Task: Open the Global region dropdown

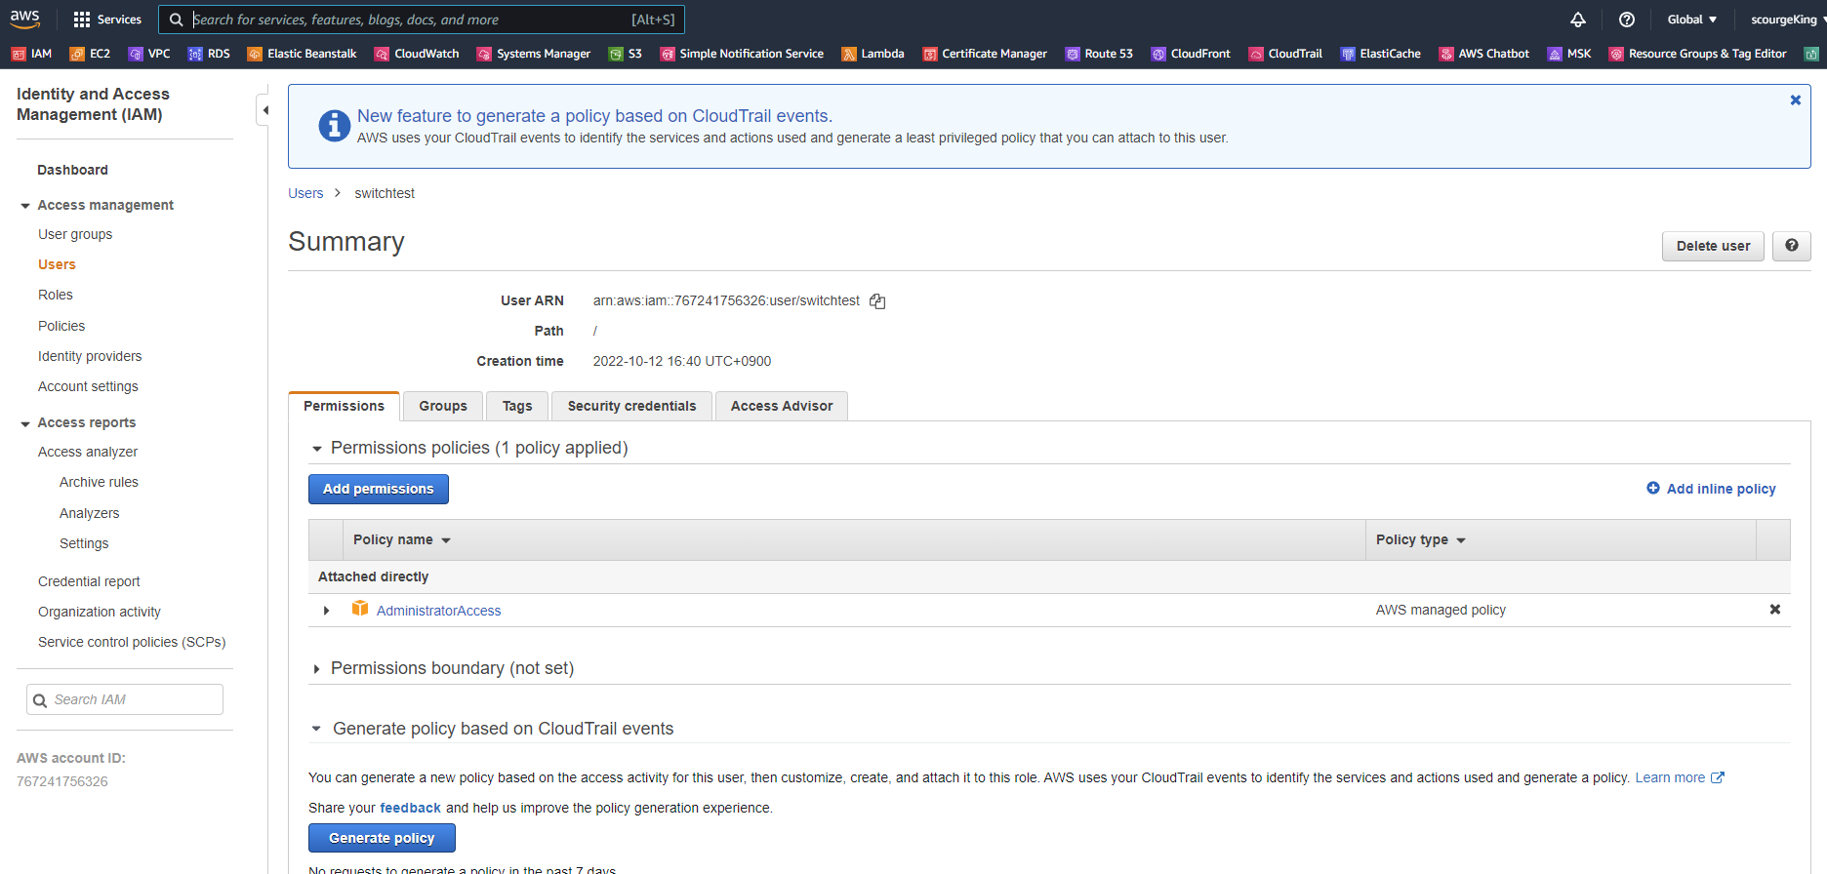Action: coord(1692,20)
